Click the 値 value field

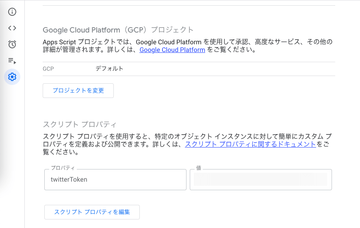click(x=261, y=180)
